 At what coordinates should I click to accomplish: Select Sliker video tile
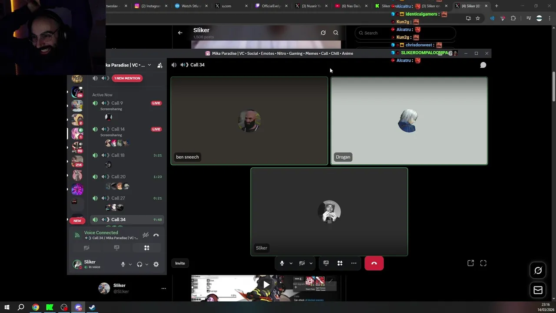tap(329, 212)
